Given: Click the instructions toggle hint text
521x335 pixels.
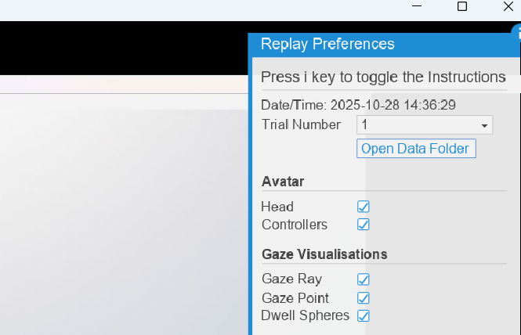Looking at the screenshot, I should pos(383,77).
